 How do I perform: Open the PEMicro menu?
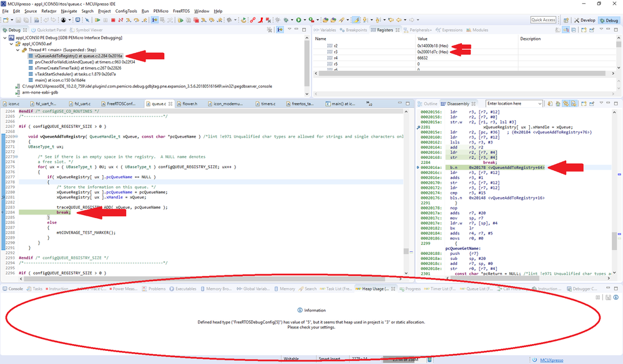click(160, 11)
